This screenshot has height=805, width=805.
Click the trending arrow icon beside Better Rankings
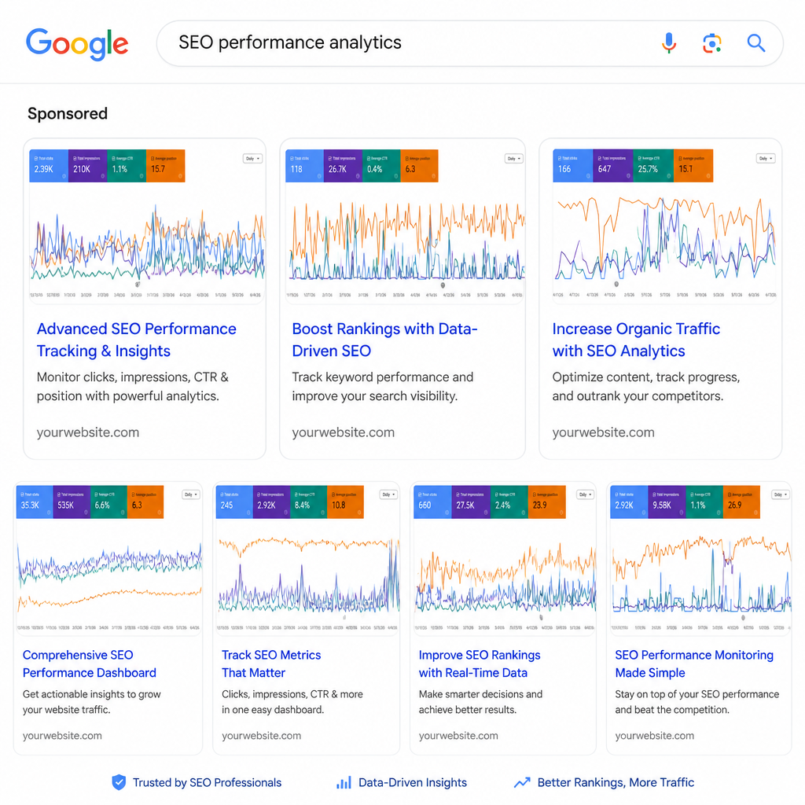click(522, 782)
